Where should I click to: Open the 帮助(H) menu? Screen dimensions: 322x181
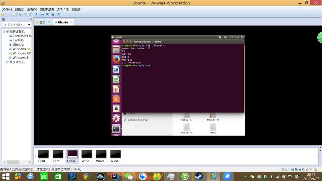click(x=77, y=9)
